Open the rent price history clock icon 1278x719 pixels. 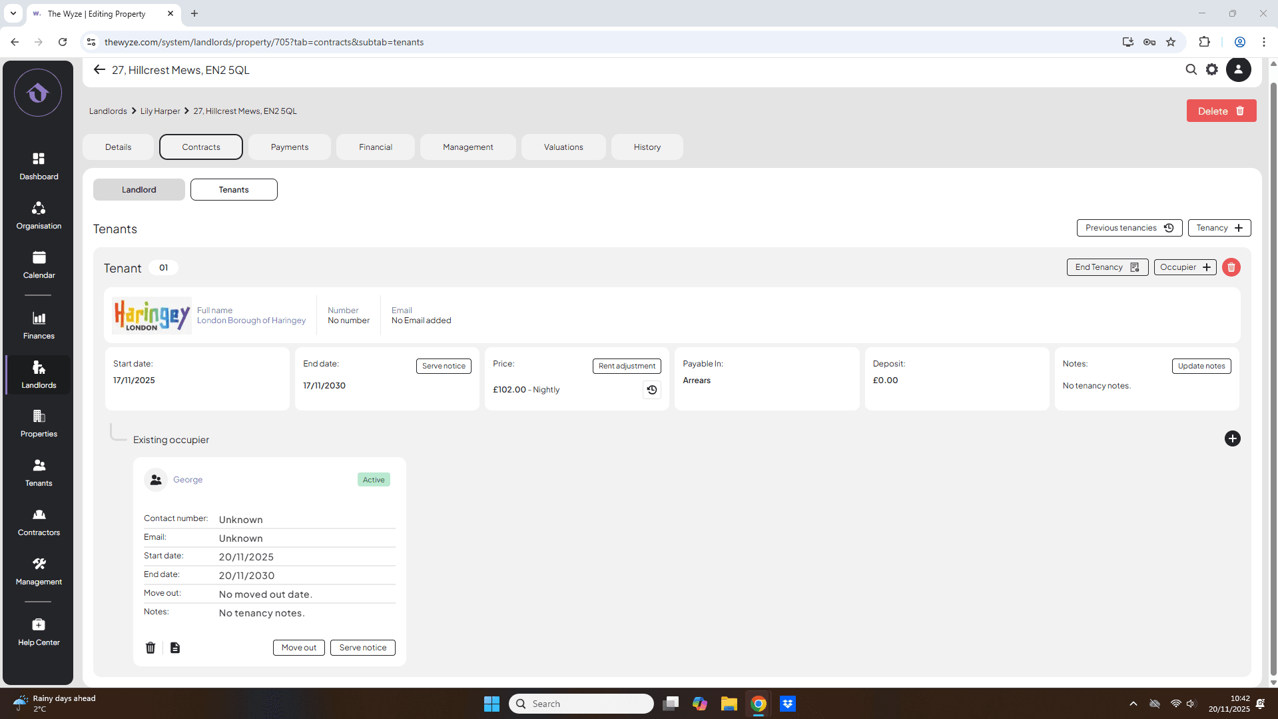click(x=651, y=390)
